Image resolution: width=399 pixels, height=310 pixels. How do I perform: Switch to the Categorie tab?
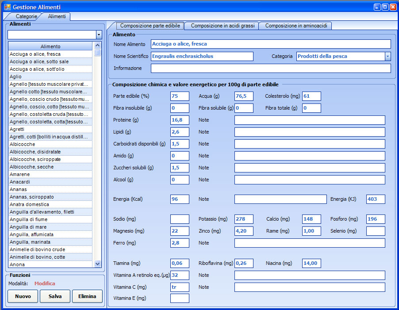coord(26,16)
